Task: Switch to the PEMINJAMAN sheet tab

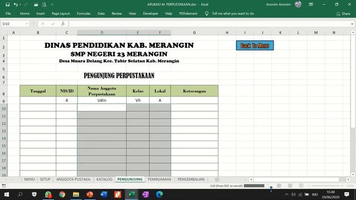Action: tap(160, 179)
